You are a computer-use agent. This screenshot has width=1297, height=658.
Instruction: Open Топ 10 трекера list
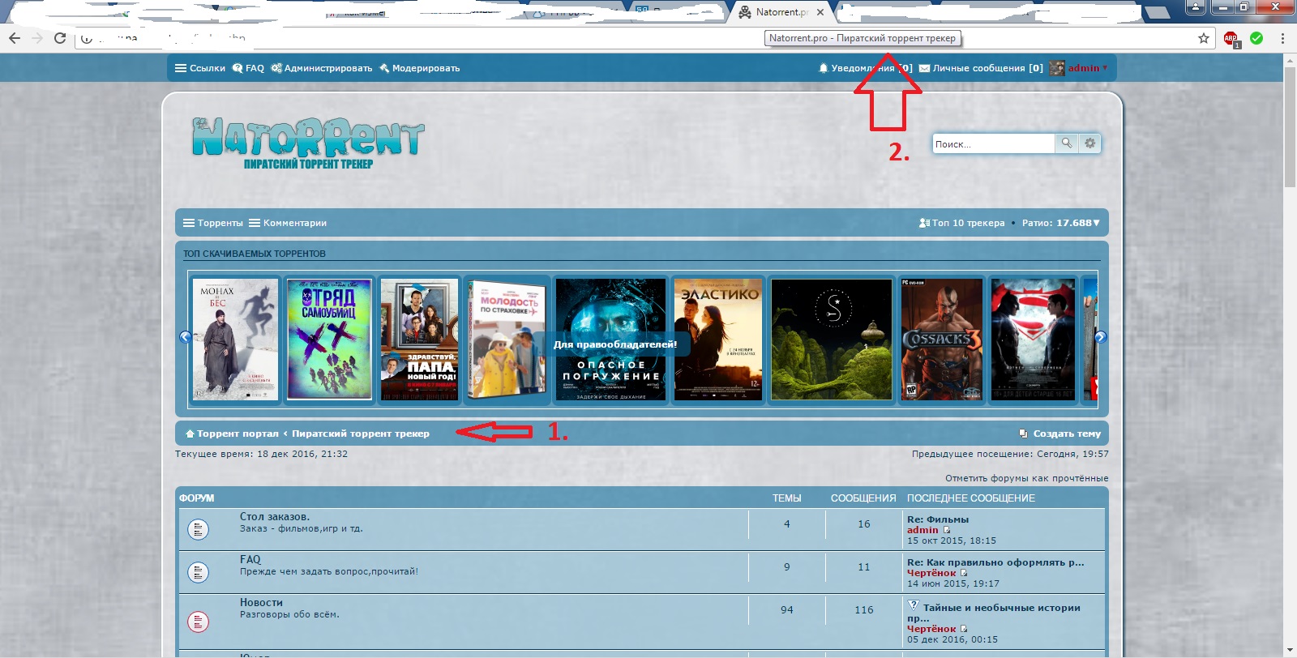tap(962, 223)
